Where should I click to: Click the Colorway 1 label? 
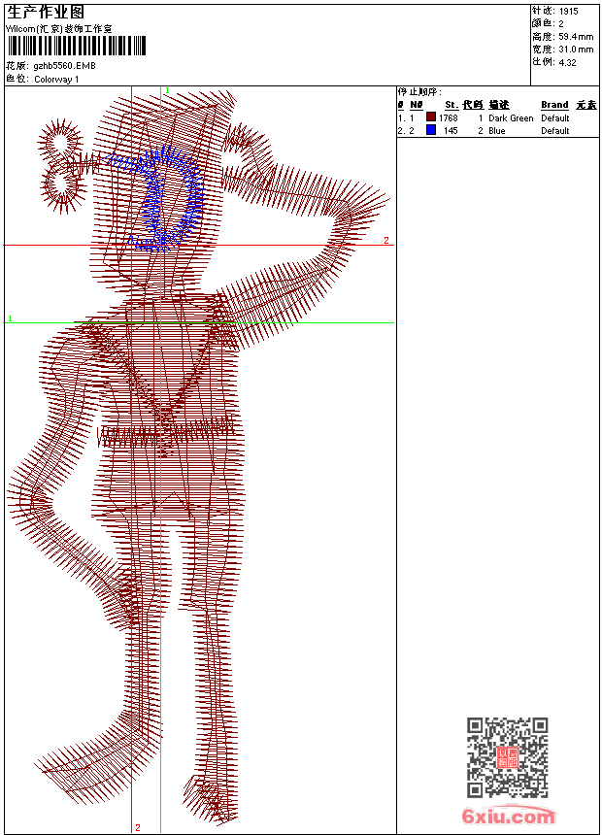click(57, 79)
